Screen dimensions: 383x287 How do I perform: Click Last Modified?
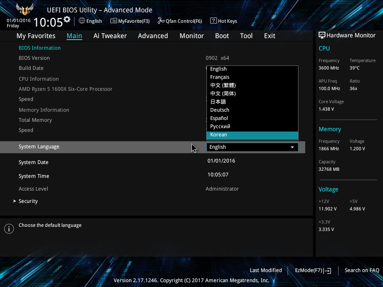click(x=266, y=271)
